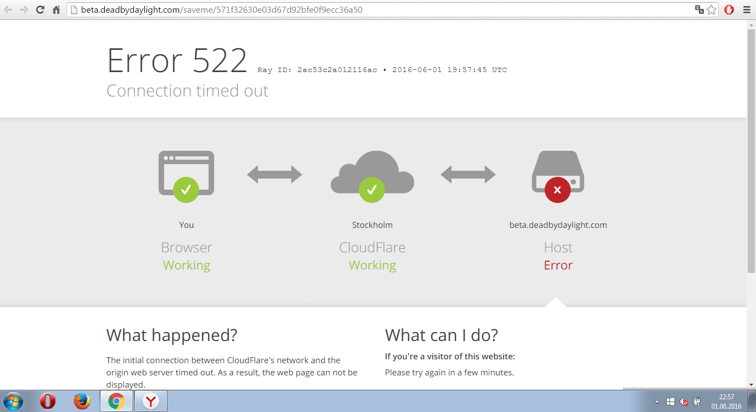Open the Windows Start menu
Screen dimensions: 756x412
13,401
